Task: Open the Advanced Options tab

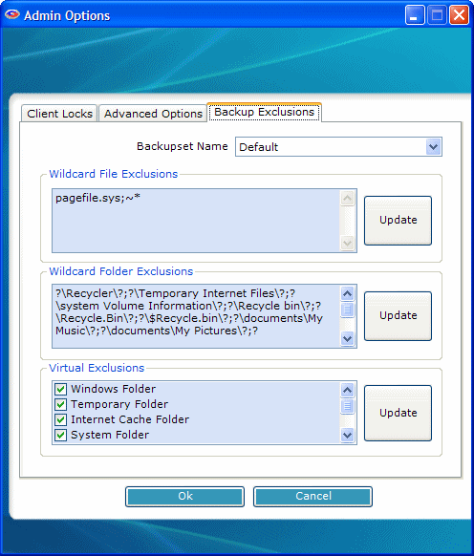Action: [x=153, y=114]
